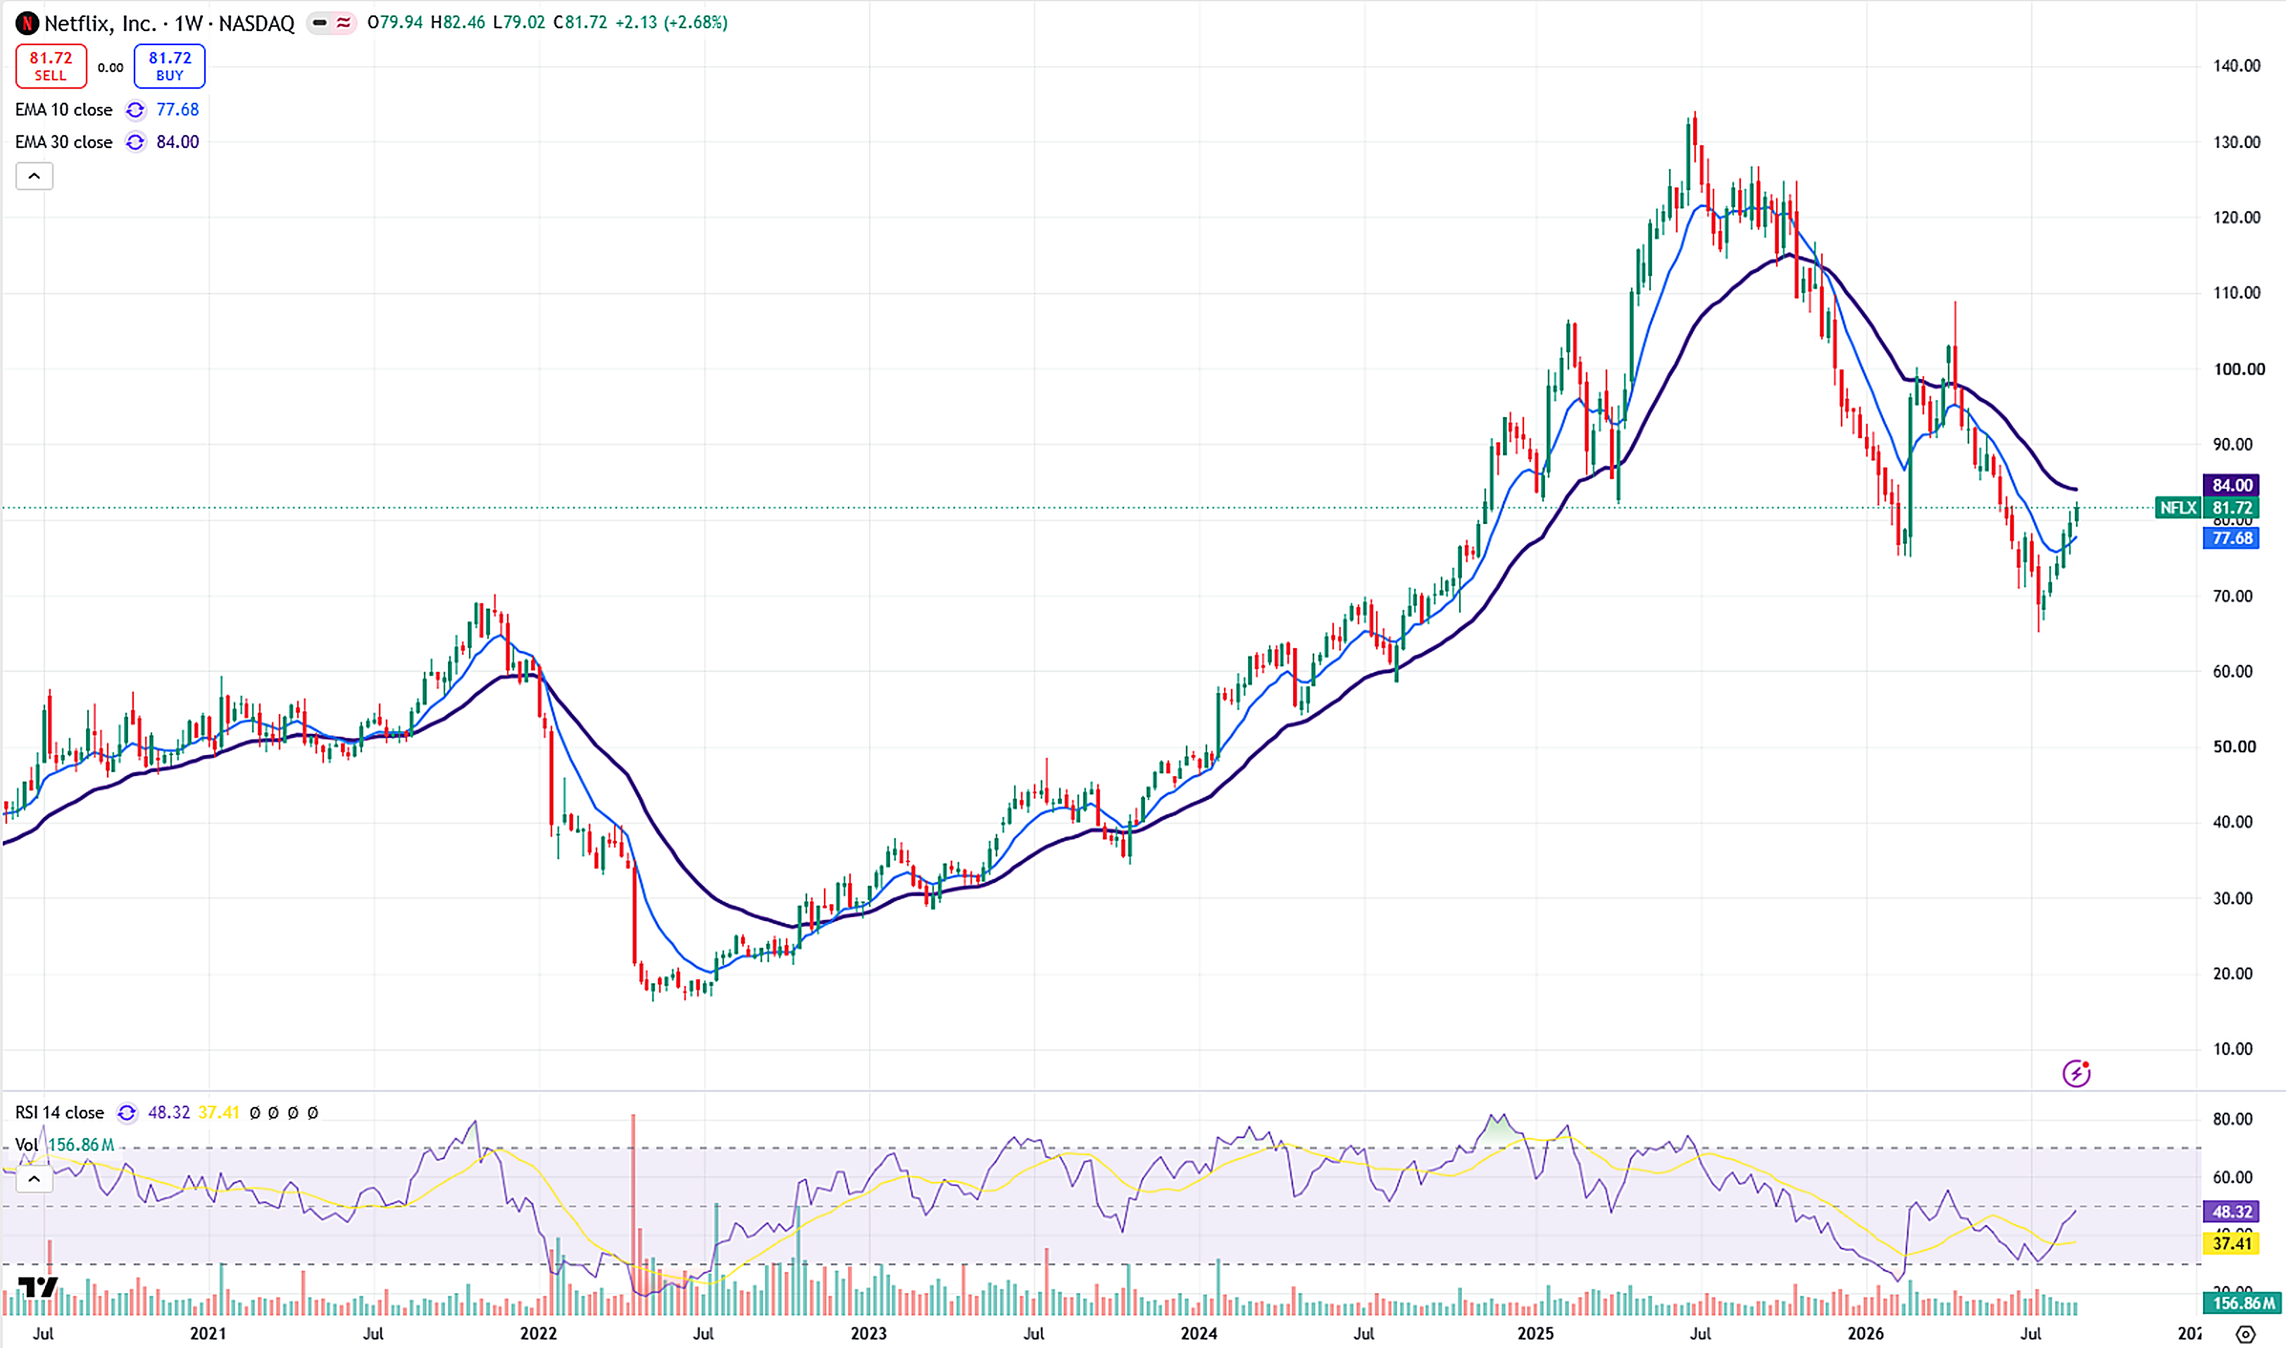Image resolution: width=2286 pixels, height=1348 pixels.
Task: Click the 77.68 value in the EMA 10 legend
Action: [x=177, y=110]
